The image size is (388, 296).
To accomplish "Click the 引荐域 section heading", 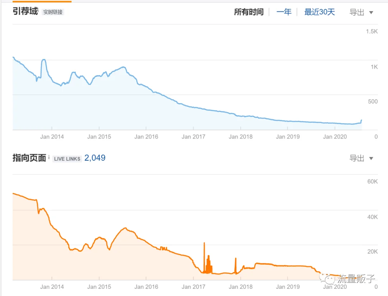I will coord(26,11).
